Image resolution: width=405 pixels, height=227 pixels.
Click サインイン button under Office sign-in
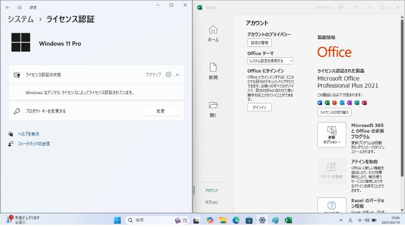(x=259, y=107)
